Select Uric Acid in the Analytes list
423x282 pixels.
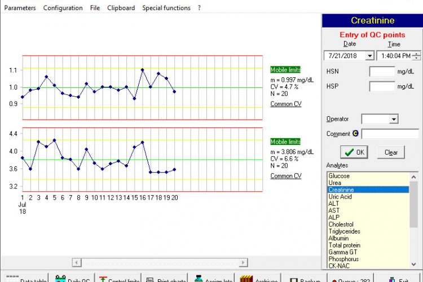point(341,197)
